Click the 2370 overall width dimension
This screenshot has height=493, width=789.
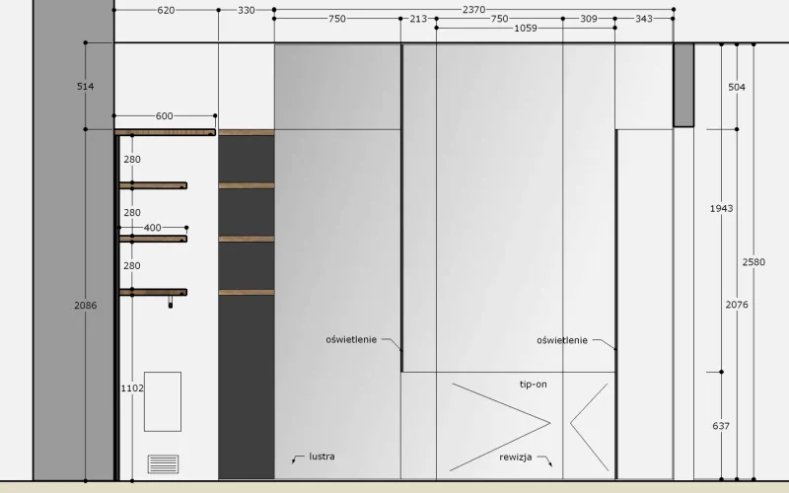click(473, 10)
